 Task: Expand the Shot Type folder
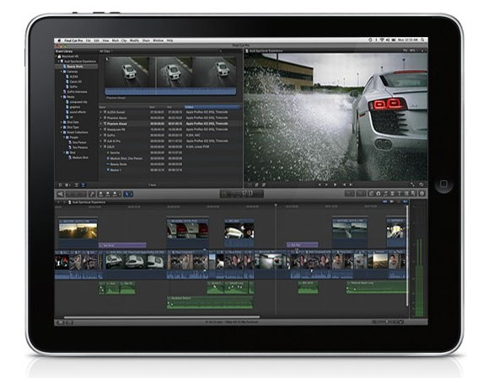pyautogui.click(x=62, y=127)
